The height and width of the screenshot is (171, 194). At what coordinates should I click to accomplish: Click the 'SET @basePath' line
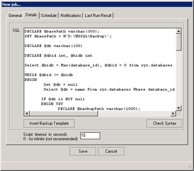(x=68, y=36)
